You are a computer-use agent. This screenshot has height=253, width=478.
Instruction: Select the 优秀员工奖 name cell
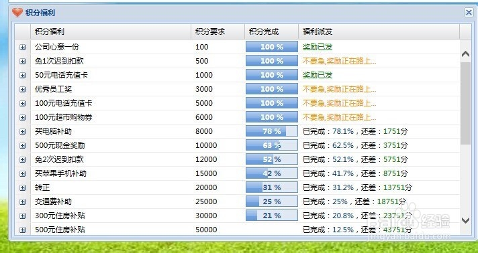[53, 89]
